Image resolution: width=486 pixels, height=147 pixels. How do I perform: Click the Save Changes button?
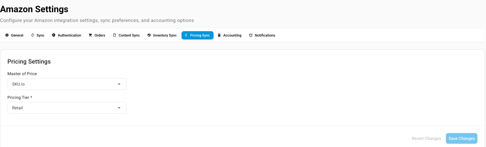click(x=462, y=138)
